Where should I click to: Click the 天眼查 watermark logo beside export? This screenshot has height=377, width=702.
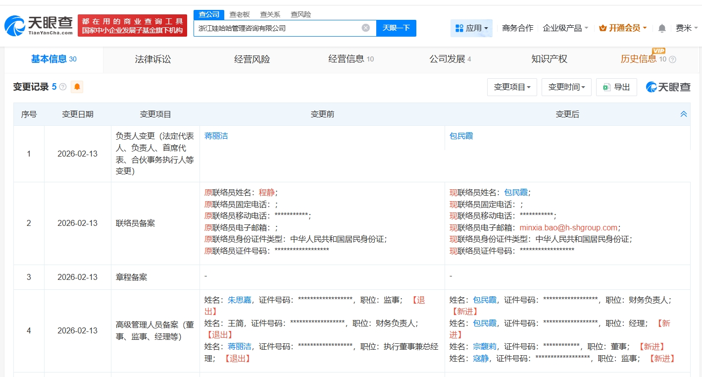[x=667, y=87]
